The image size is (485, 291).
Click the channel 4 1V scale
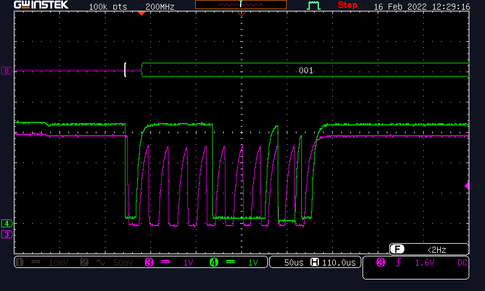[x=253, y=263]
